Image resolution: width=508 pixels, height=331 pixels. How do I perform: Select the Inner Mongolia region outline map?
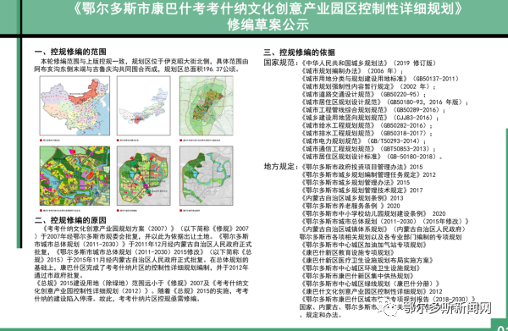tap(144, 106)
